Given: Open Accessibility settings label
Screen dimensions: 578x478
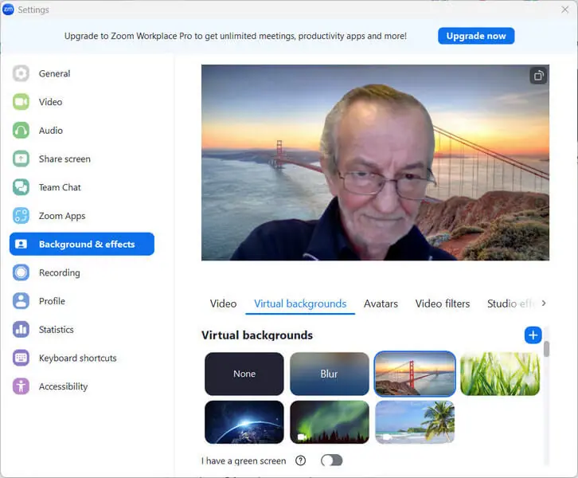Looking at the screenshot, I should [64, 386].
